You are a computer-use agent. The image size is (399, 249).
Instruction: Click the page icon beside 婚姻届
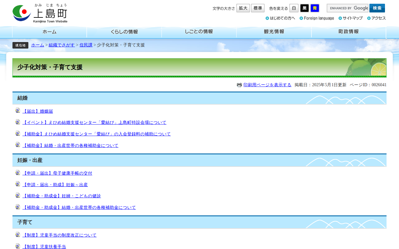[x=18, y=110]
